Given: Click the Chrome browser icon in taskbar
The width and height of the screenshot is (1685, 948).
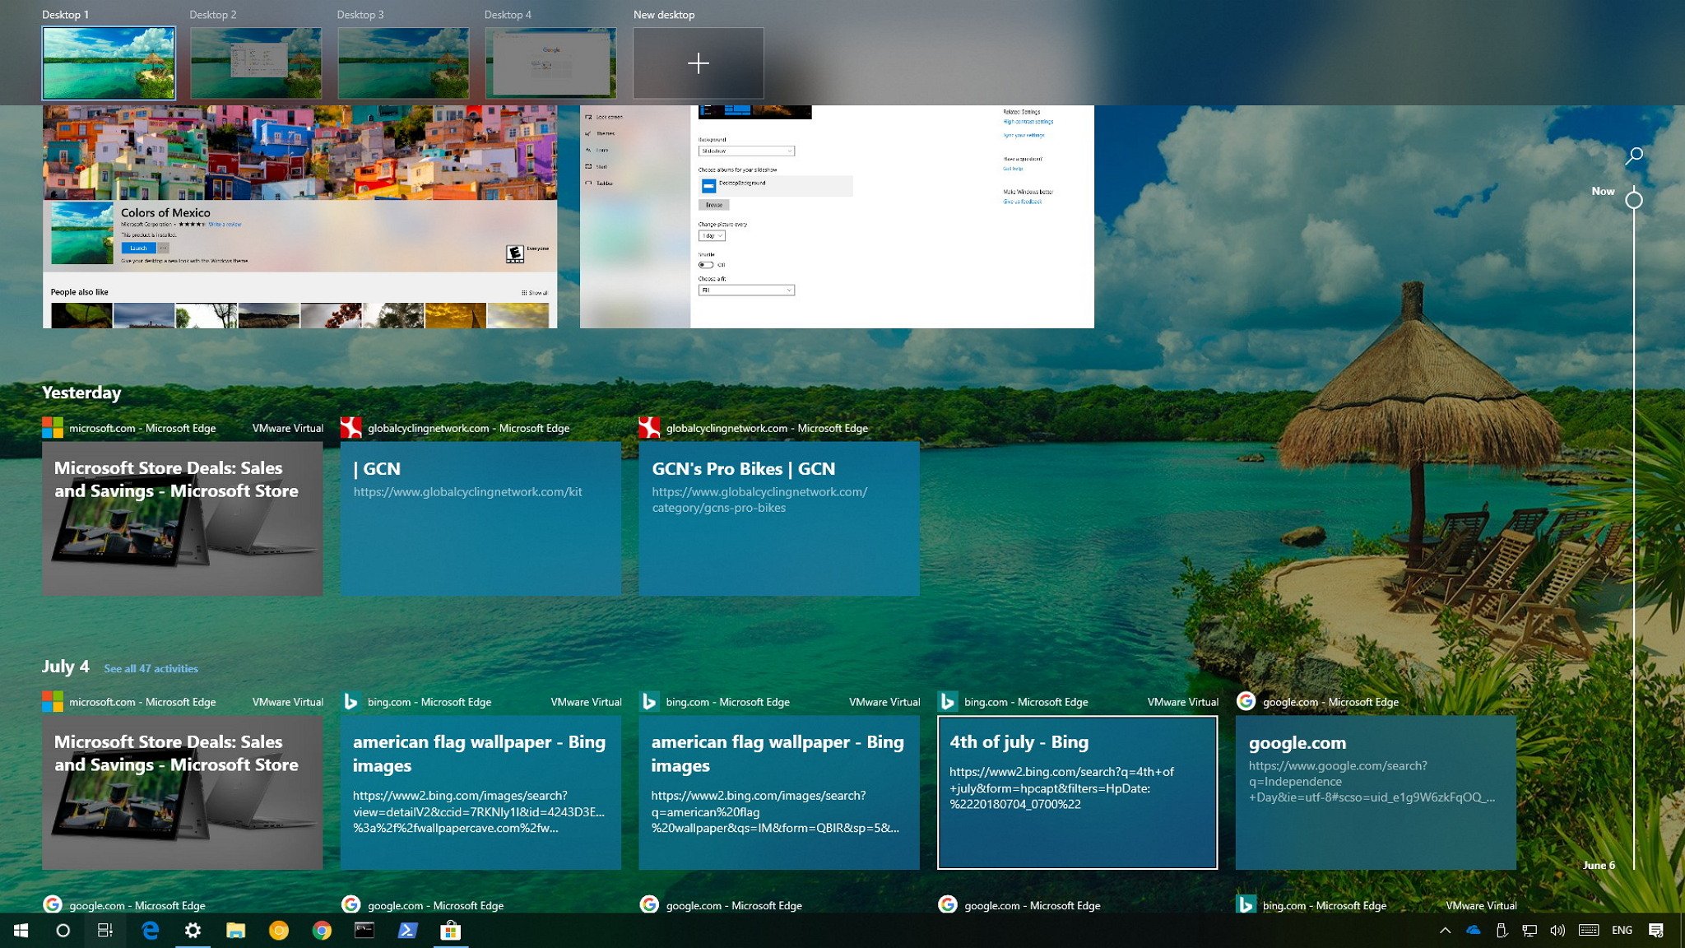Looking at the screenshot, I should [321, 931].
